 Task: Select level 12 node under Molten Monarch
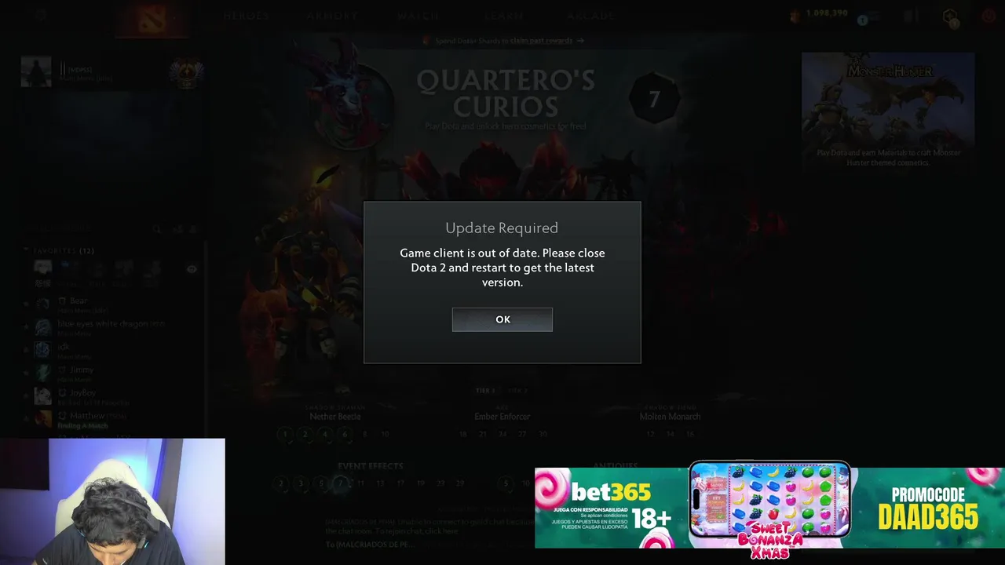click(x=650, y=434)
